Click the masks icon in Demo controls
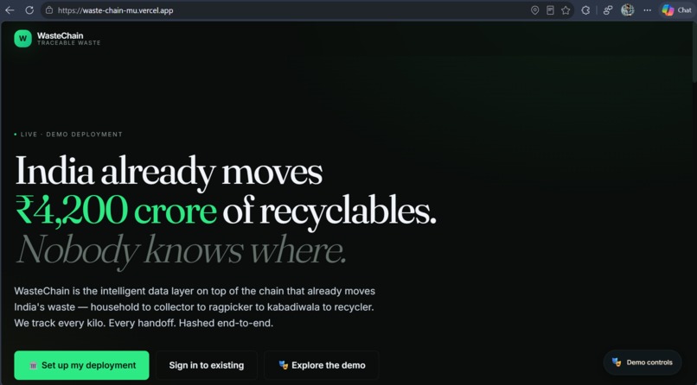The height and width of the screenshot is (385, 697). [x=617, y=363]
